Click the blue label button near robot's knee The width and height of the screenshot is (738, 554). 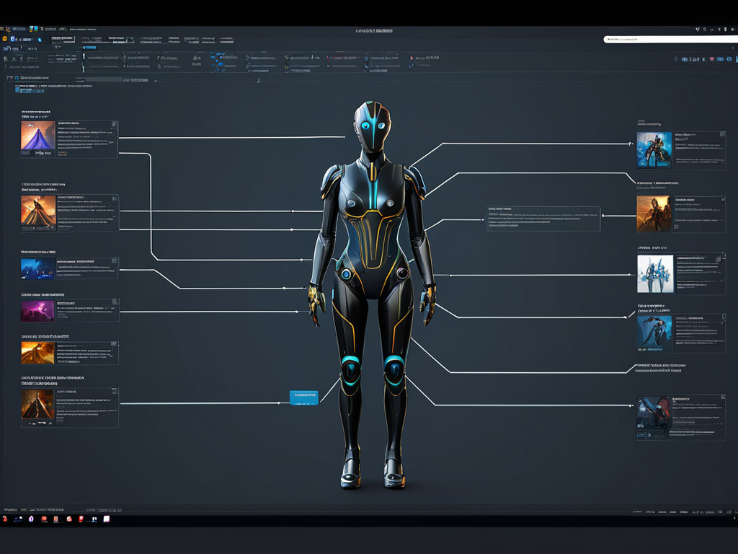303,397
